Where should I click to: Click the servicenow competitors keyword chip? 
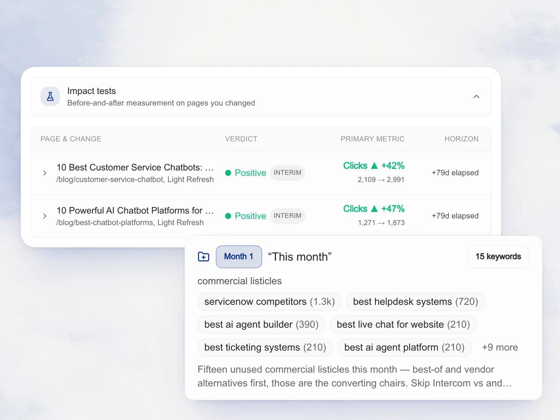tap(269, 302)
